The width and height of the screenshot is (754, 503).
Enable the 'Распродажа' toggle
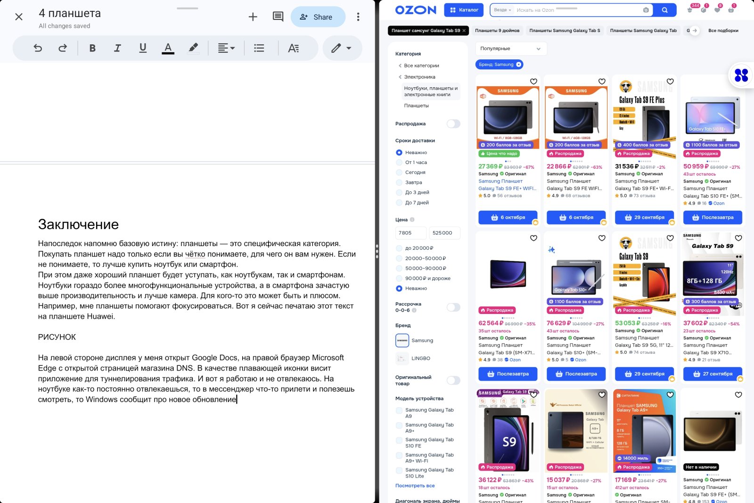pyautogui.click(x=453, y=124)
